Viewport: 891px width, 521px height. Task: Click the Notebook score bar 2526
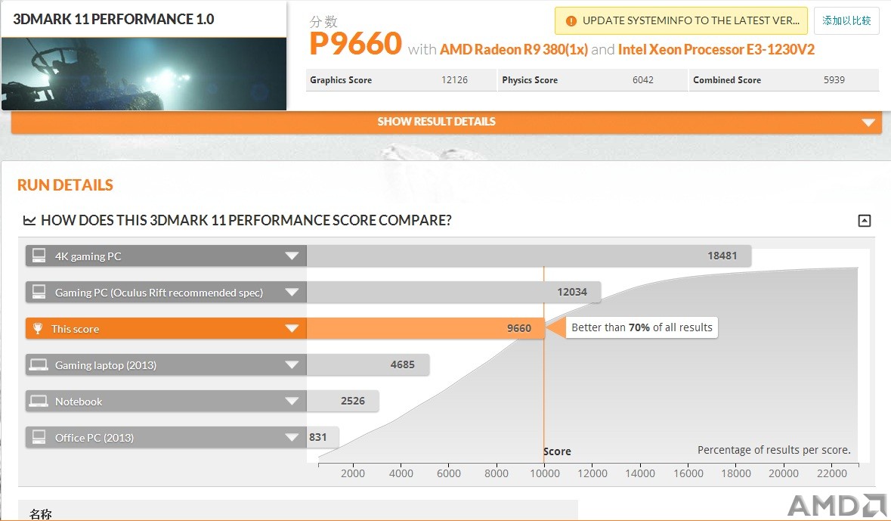342,401
